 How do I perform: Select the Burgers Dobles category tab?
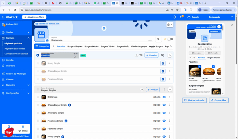point(92,46)
